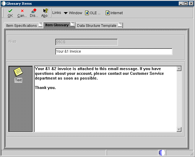The image size is (195, 157).
Task: Click the Display errors glasses icon
Action: [x=34, y=13]
